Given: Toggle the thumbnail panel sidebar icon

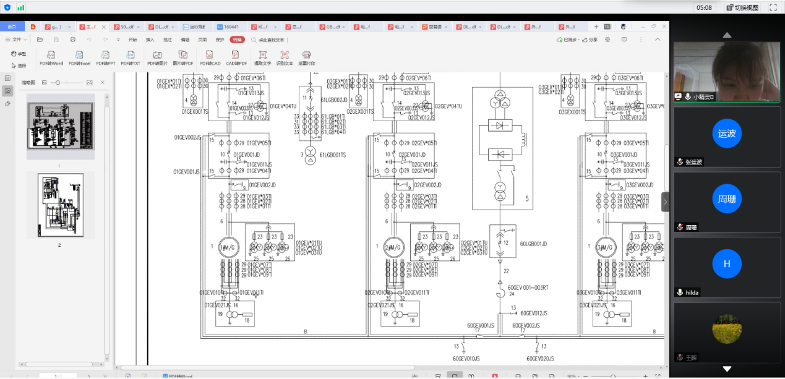Looking at the screenshot, I should coord(8,91).
